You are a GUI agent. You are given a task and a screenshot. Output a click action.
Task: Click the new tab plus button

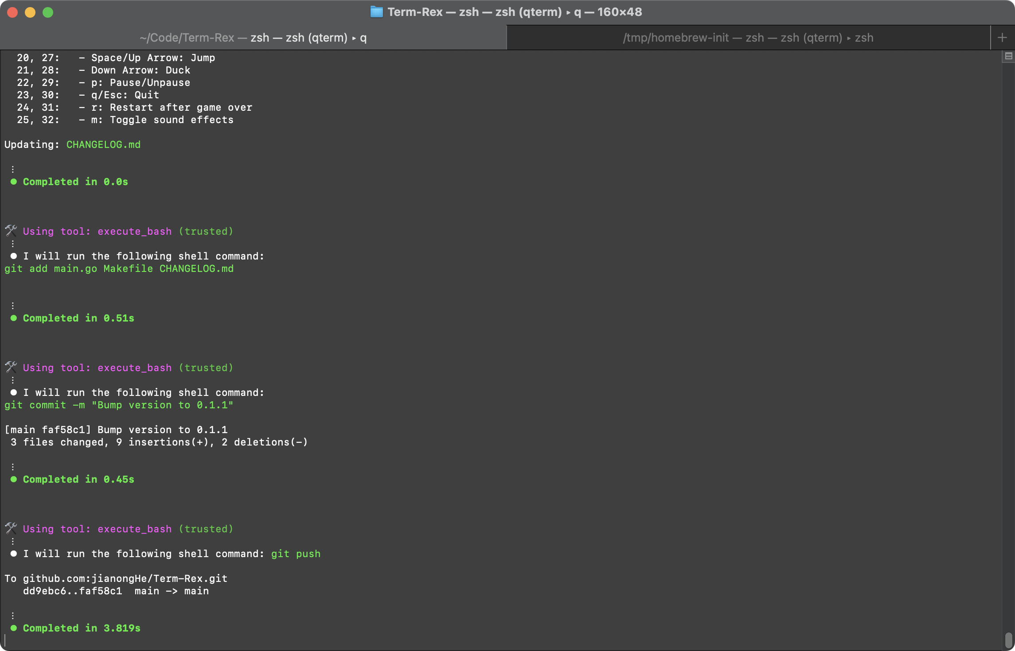(x=1002, y=38)
